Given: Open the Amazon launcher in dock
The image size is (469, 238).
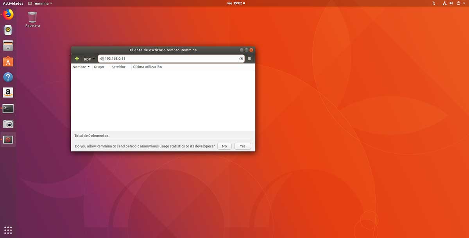Looking at the screenshot, I should [x=8, y=93].
